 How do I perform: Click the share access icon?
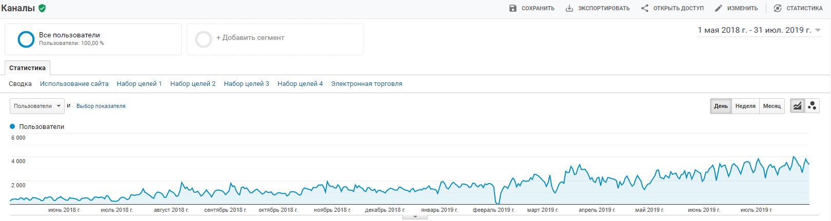pyautogui.click(x=645, y=8)
